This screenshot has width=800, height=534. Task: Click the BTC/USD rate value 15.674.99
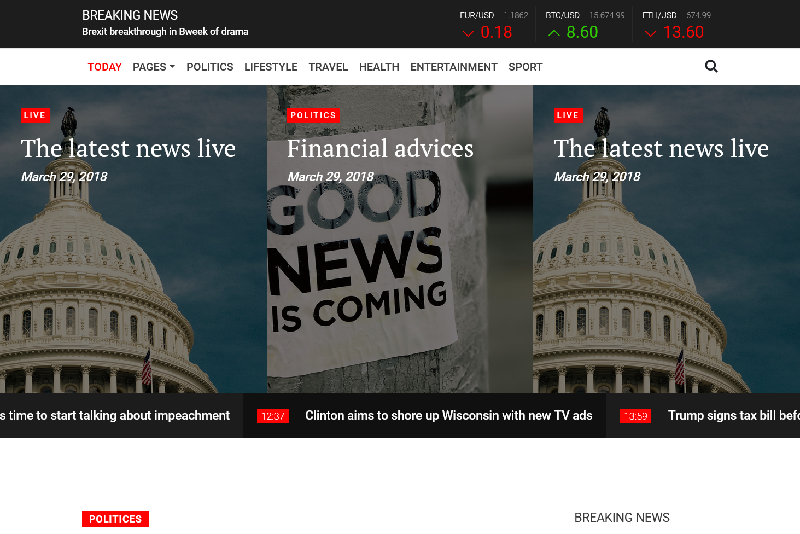607,15
